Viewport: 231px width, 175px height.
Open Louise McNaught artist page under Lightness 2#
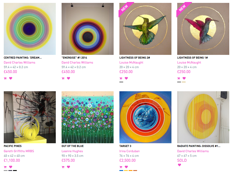pos(131,62)
